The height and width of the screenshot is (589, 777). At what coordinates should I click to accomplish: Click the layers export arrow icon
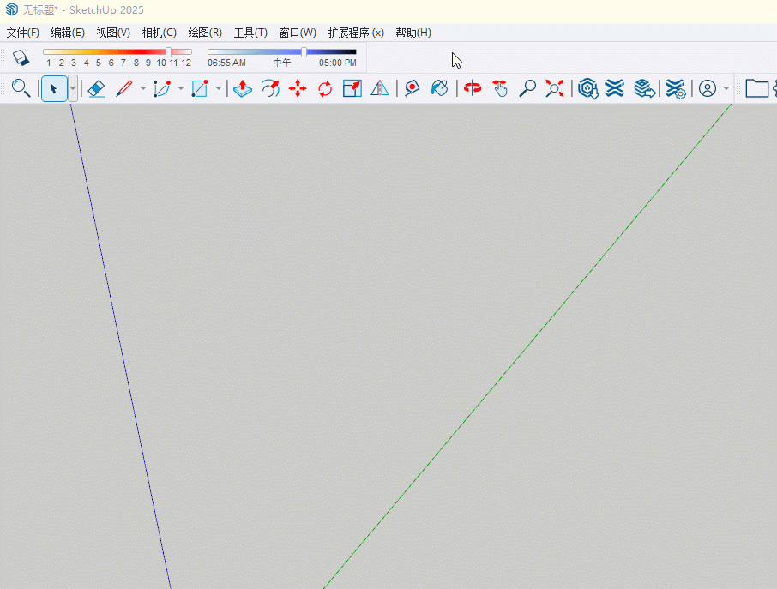tap(645, 88)
